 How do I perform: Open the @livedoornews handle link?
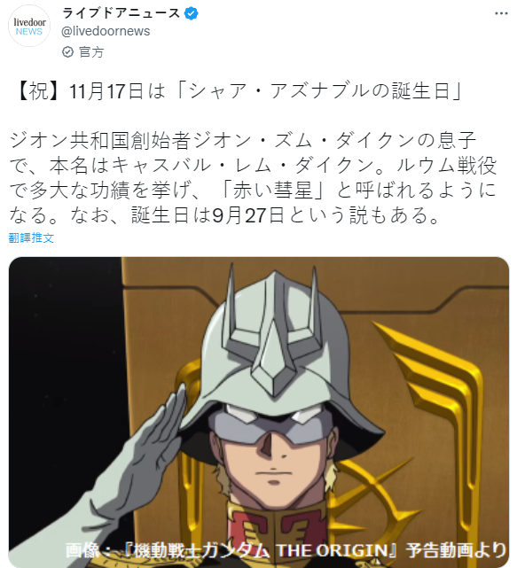click(106, 32)
